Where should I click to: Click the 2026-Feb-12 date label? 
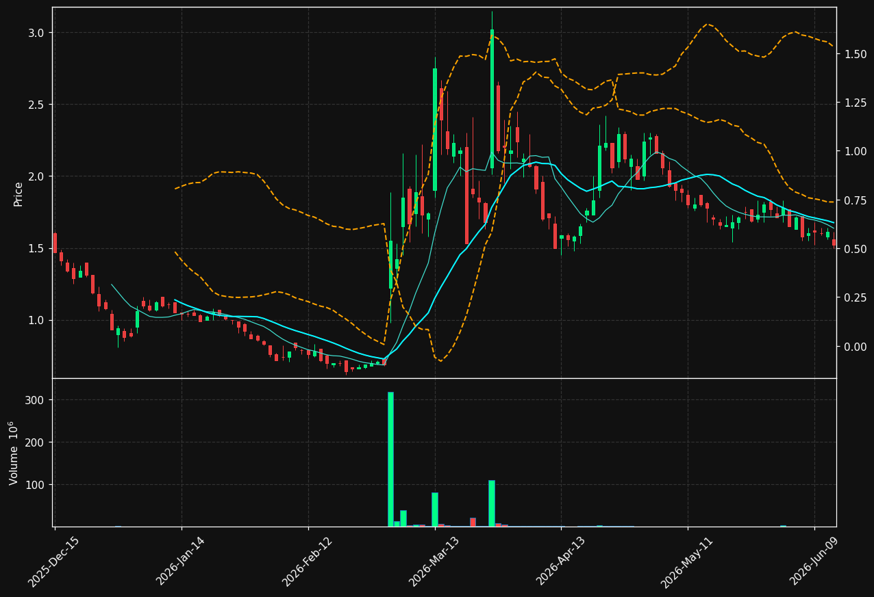308,562
